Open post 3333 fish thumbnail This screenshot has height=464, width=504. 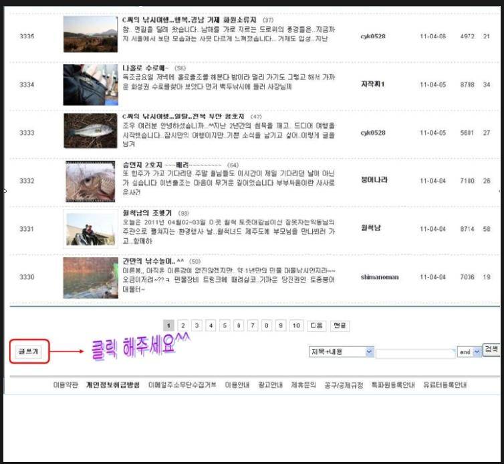(x=91, y=131)
